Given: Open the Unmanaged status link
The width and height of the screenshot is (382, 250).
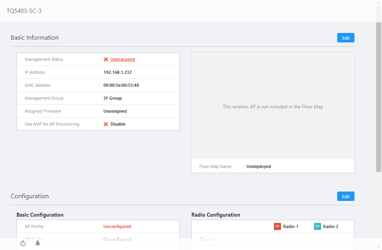Looking at the screenshot, I should click(x=123, y=60).
